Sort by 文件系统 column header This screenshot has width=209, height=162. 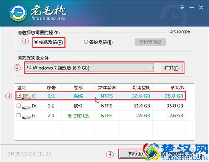click(x=107, y=88)
